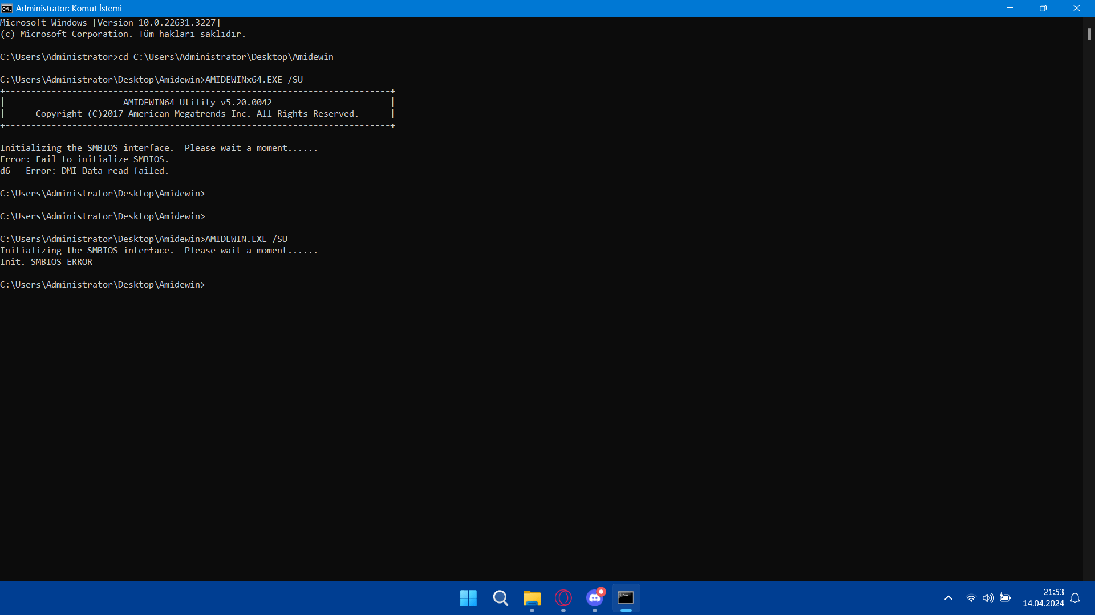
Task: Open Wi-Fi network settings in tray
Action: tap(971, 598)
